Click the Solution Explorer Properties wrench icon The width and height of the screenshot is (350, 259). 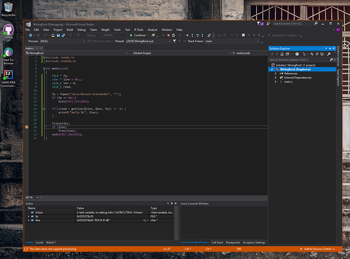(x=329, y=54)
